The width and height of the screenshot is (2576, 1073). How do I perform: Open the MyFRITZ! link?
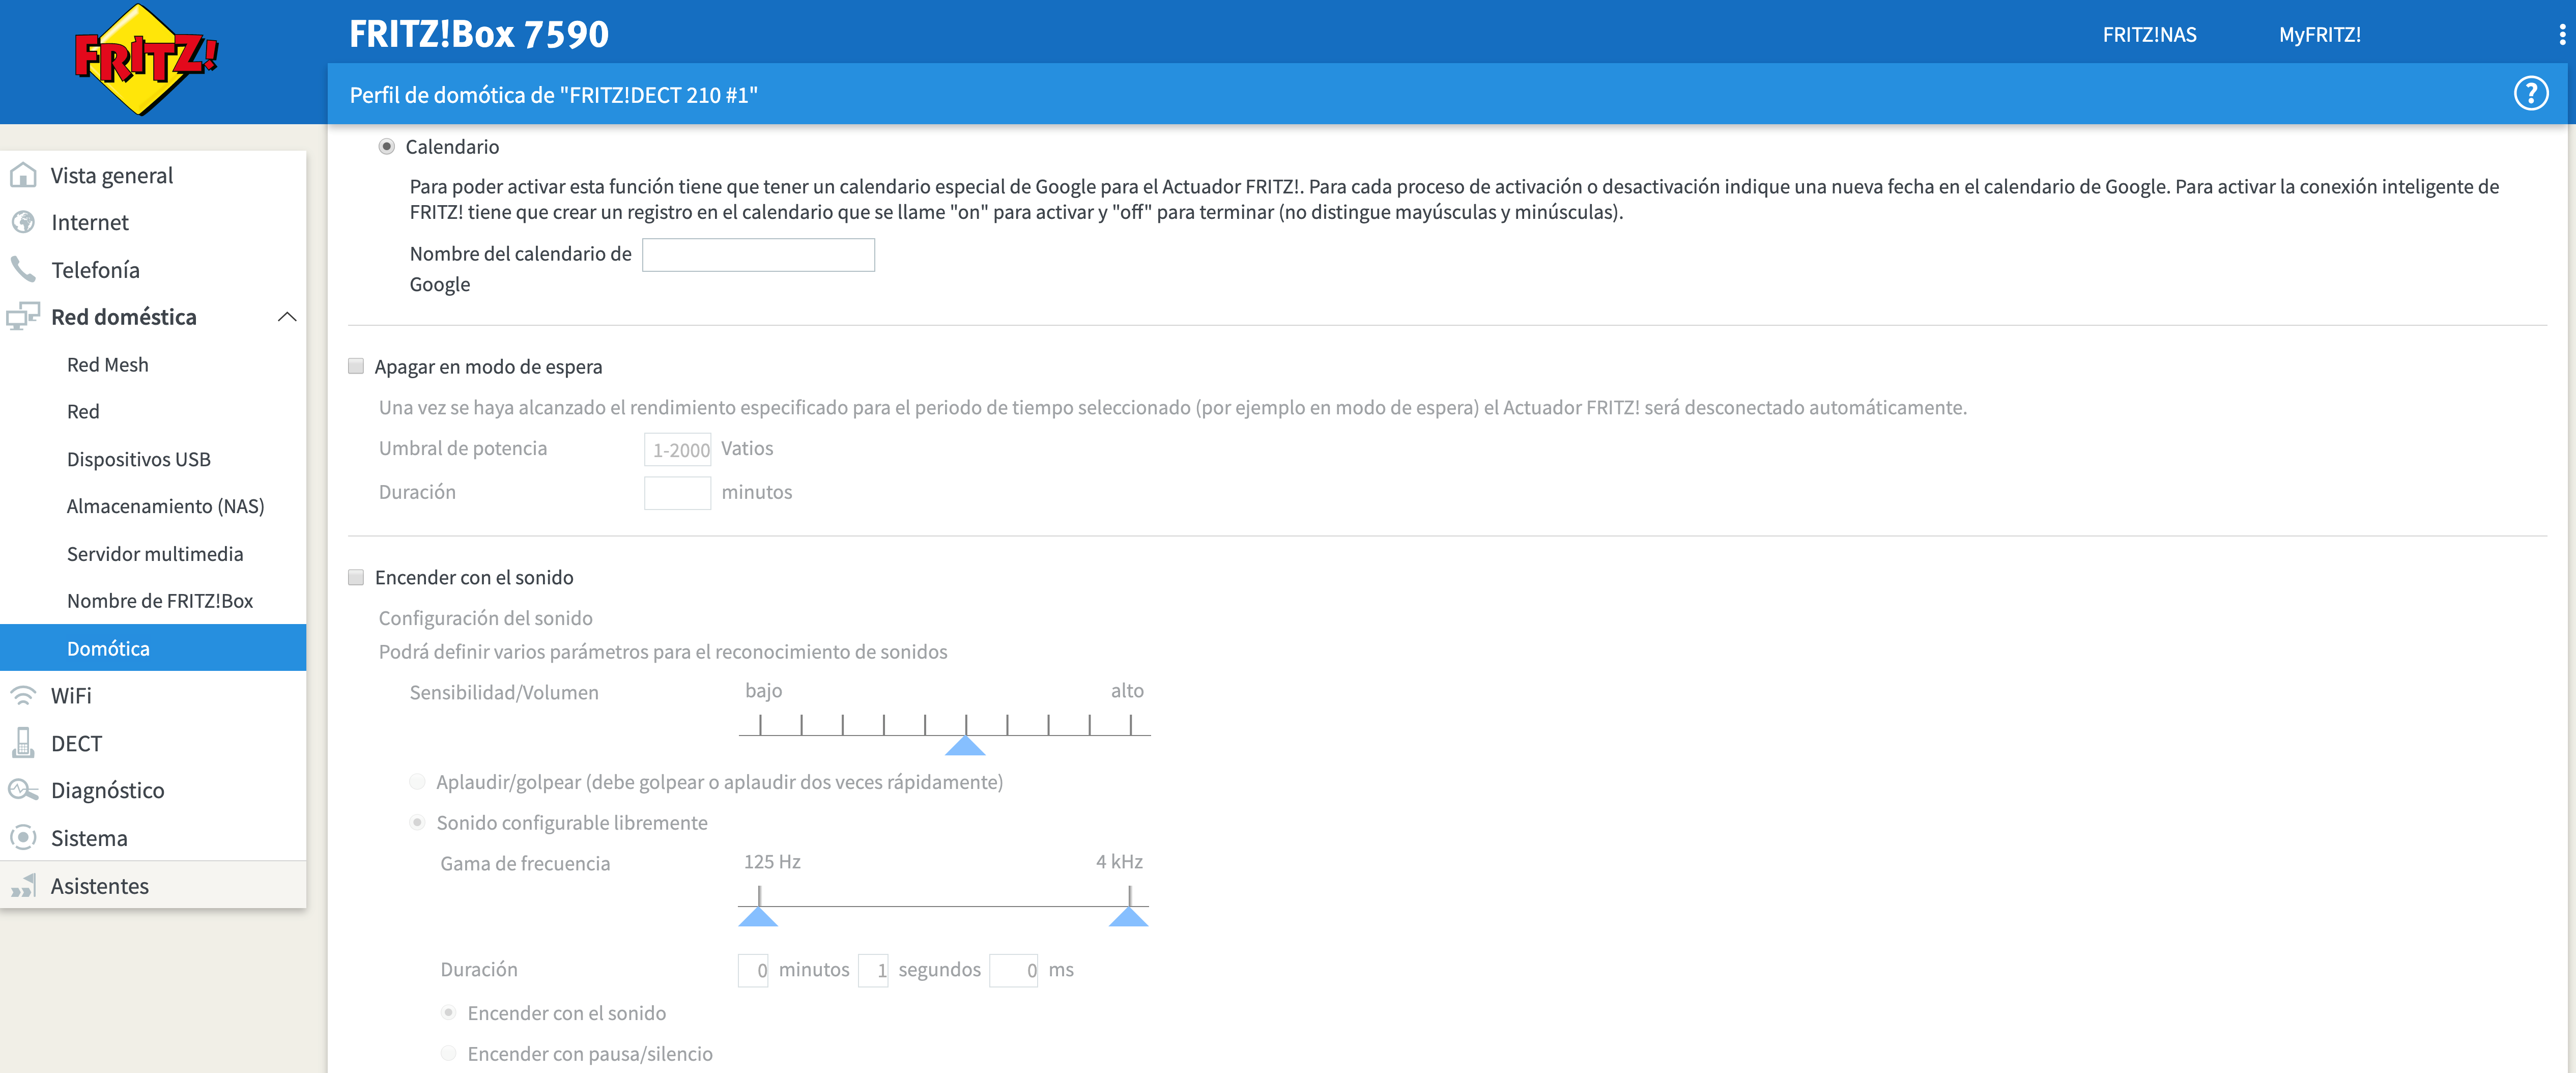pos(2319,35)
